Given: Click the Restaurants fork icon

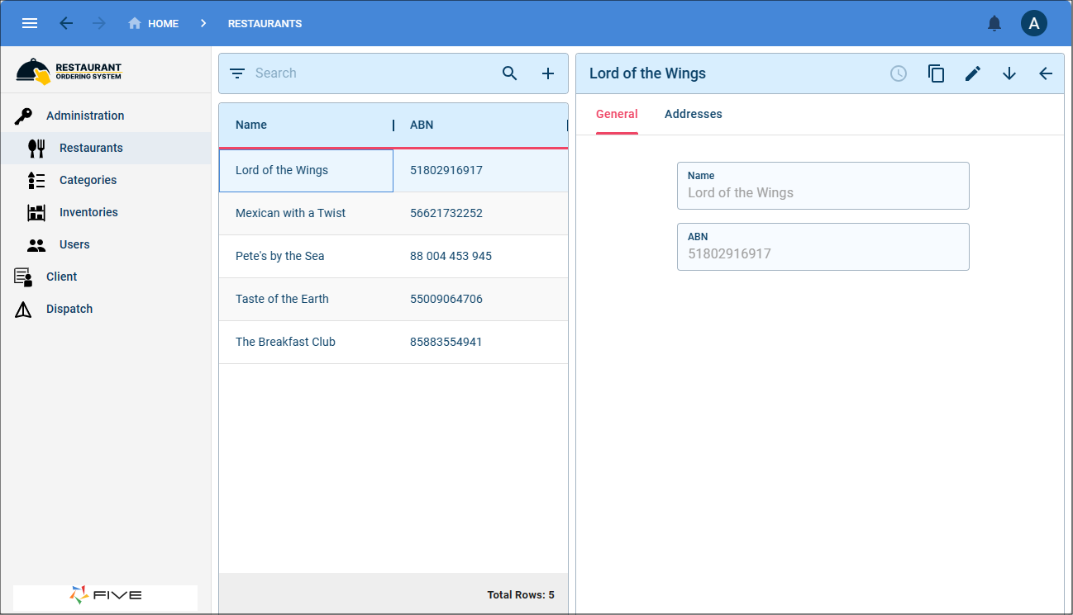Looking at the screenshot, I should point(36,149).
